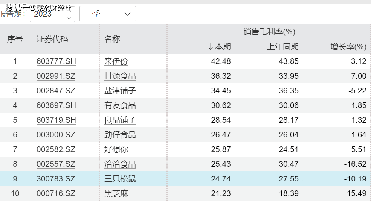The height and width of the screenshot is (201, 371).
Task: Select the 28.54 current-period value
Action: point(221,120)
